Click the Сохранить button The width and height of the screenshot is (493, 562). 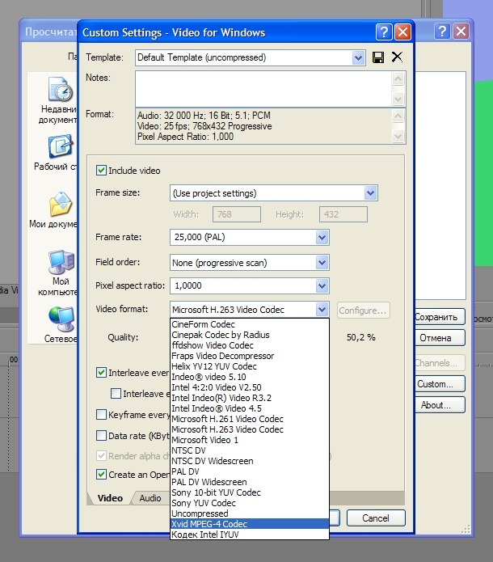pos(440,317)
